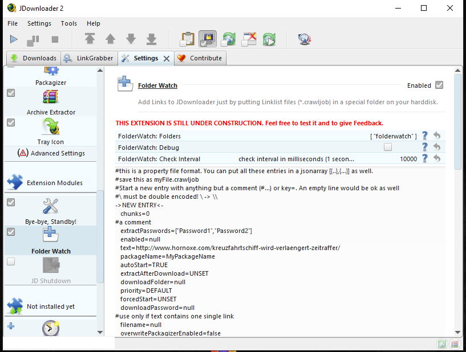Reset FolderWatch: Debug to default
Viewport: 466px width, 352px height.
(437, 147)
